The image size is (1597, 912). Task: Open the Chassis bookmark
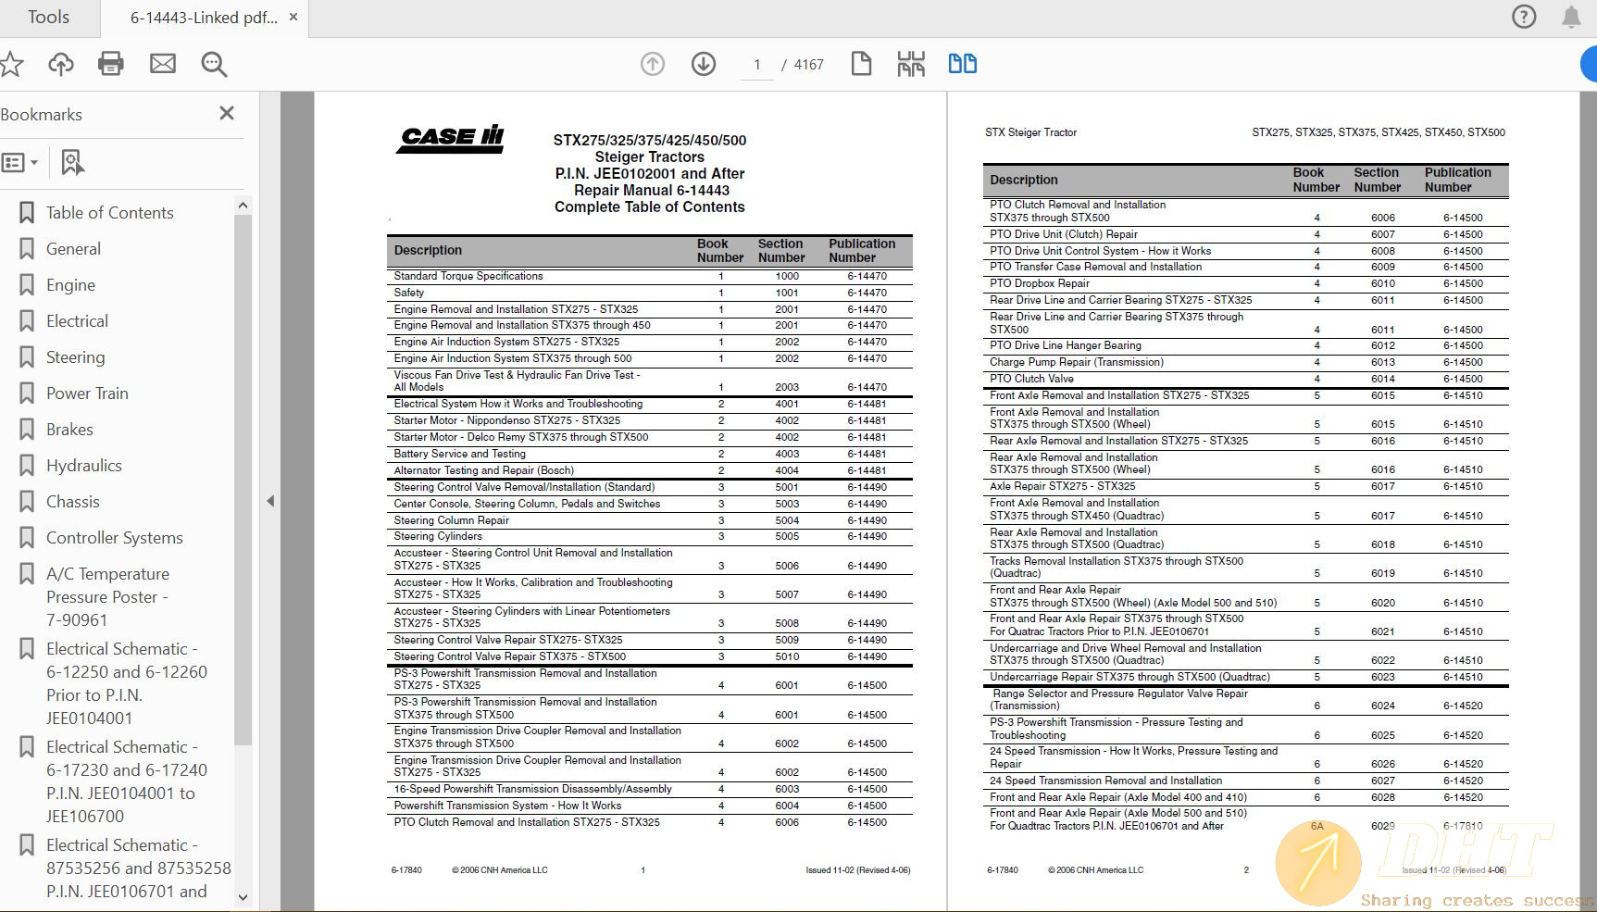coord(72,502)
